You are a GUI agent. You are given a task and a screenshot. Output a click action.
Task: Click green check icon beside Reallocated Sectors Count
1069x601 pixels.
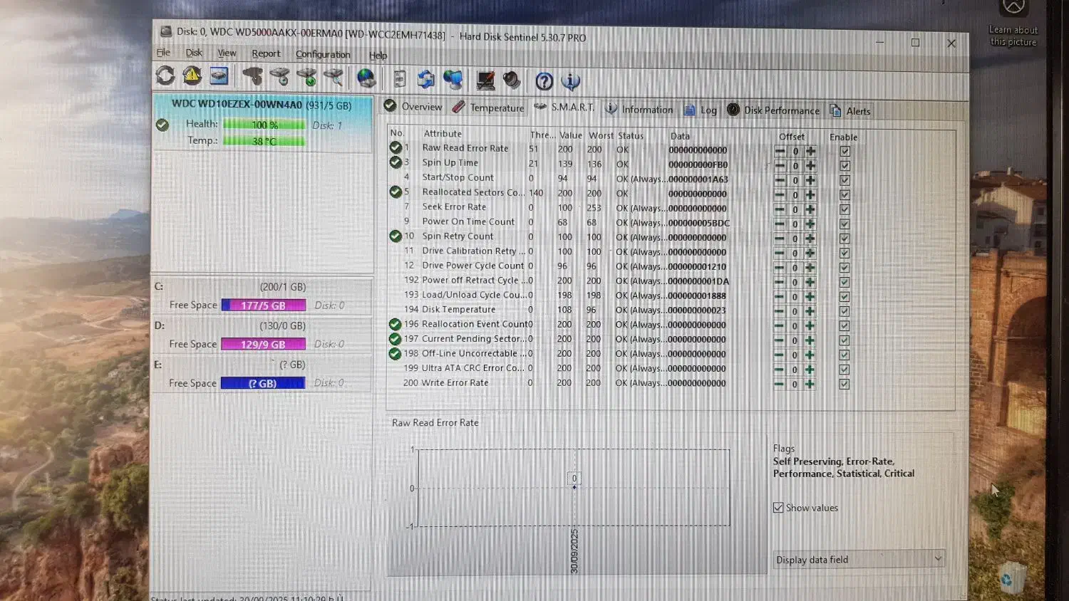click(396, 192)
